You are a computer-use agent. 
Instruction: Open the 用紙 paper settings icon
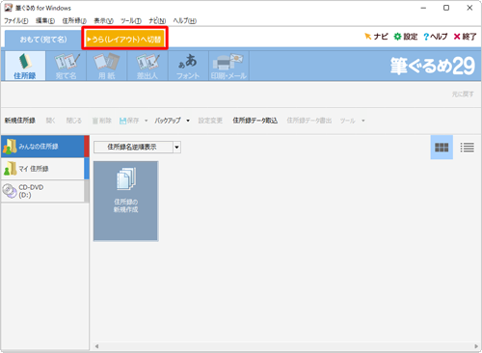pyautogui.click(x=107, y=66)
